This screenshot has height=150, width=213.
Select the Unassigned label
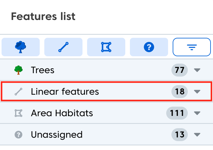(57, 135)
